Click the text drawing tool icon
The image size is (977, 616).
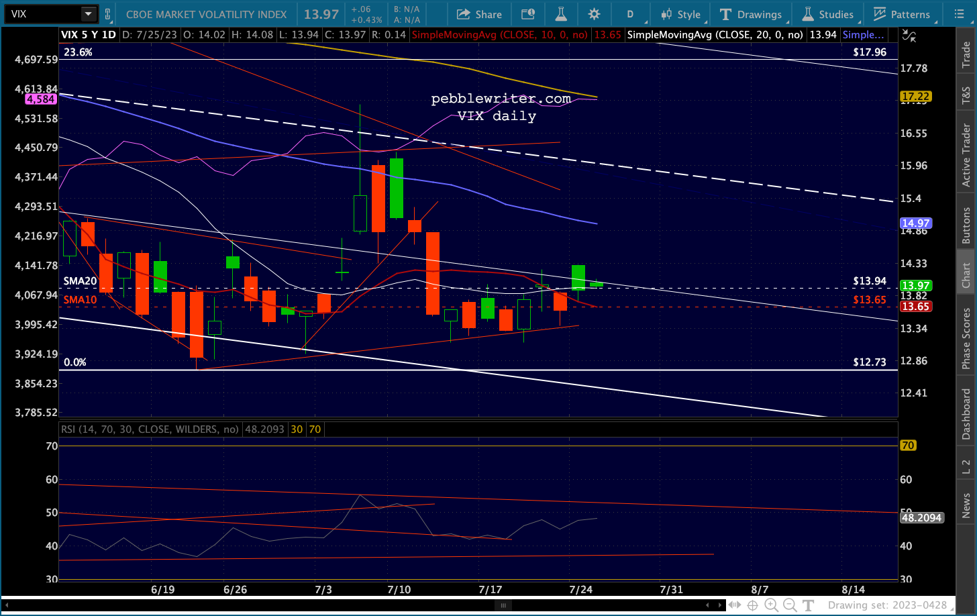click(x=809, y=605)
